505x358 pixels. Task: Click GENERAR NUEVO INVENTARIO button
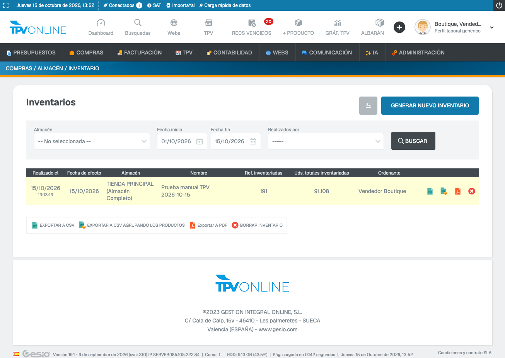click(x=430, y=105)
